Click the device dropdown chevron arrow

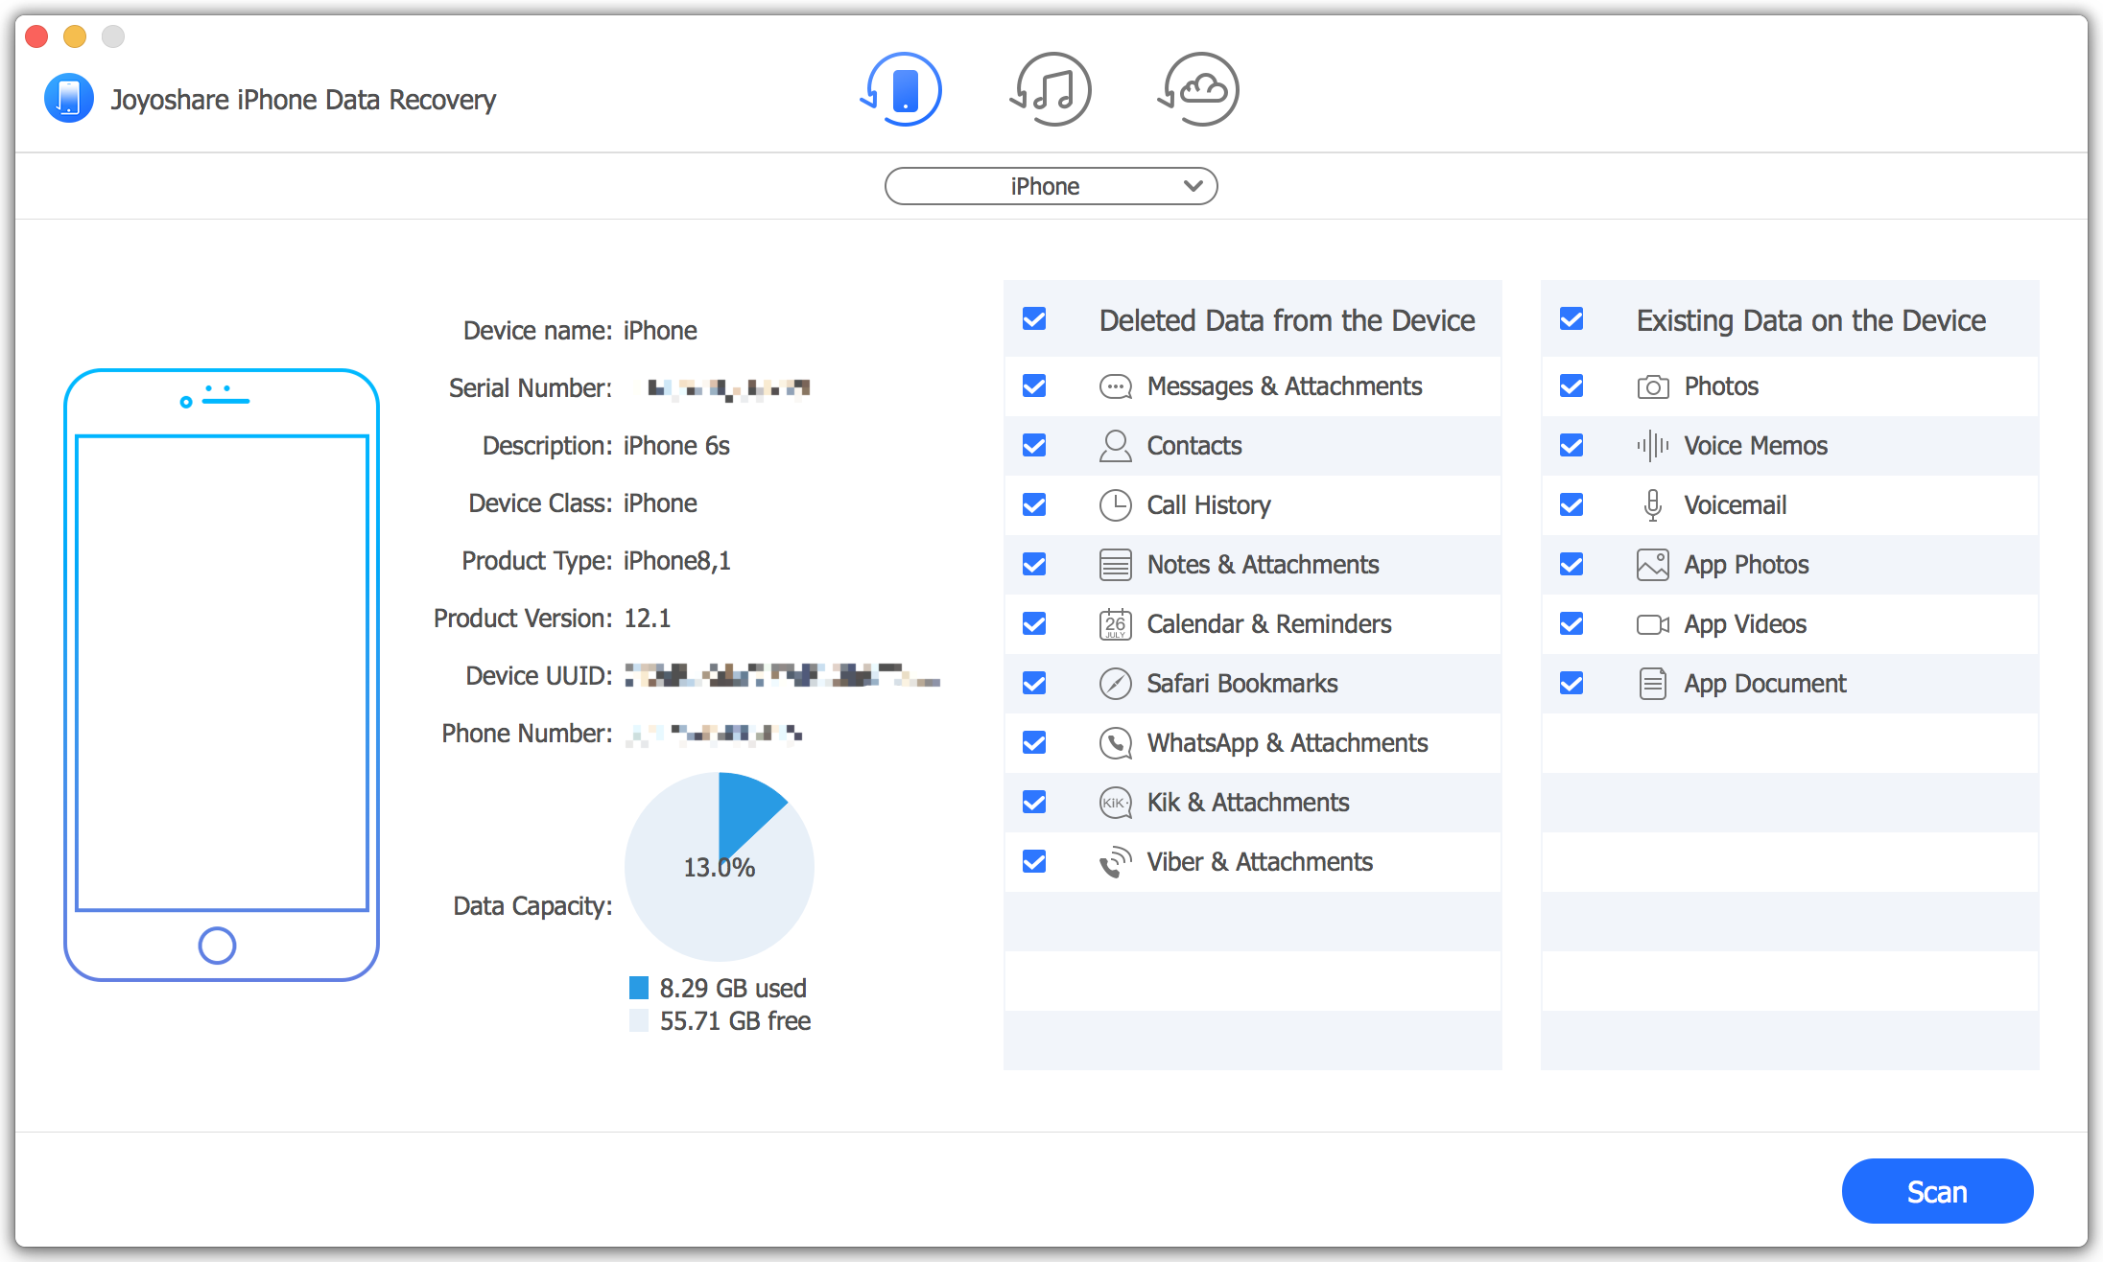pos(1193,186)
